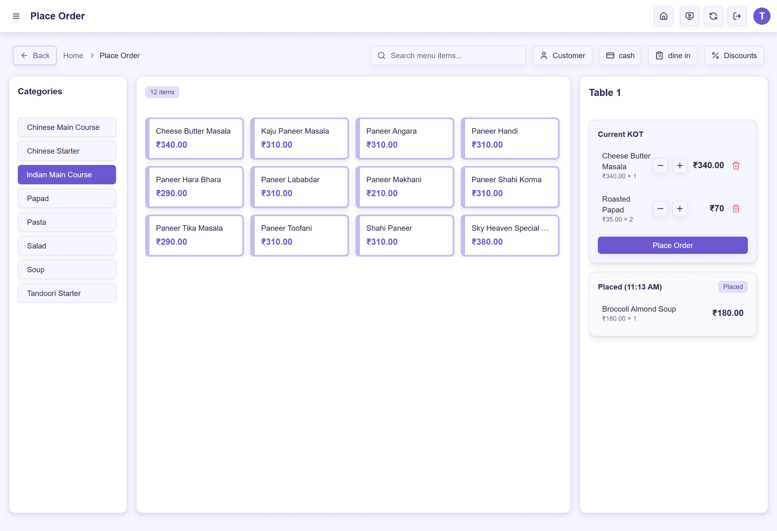Click the home icon in the top bar
The height and width of the screenshot is (531, 777).
[663, 16]
